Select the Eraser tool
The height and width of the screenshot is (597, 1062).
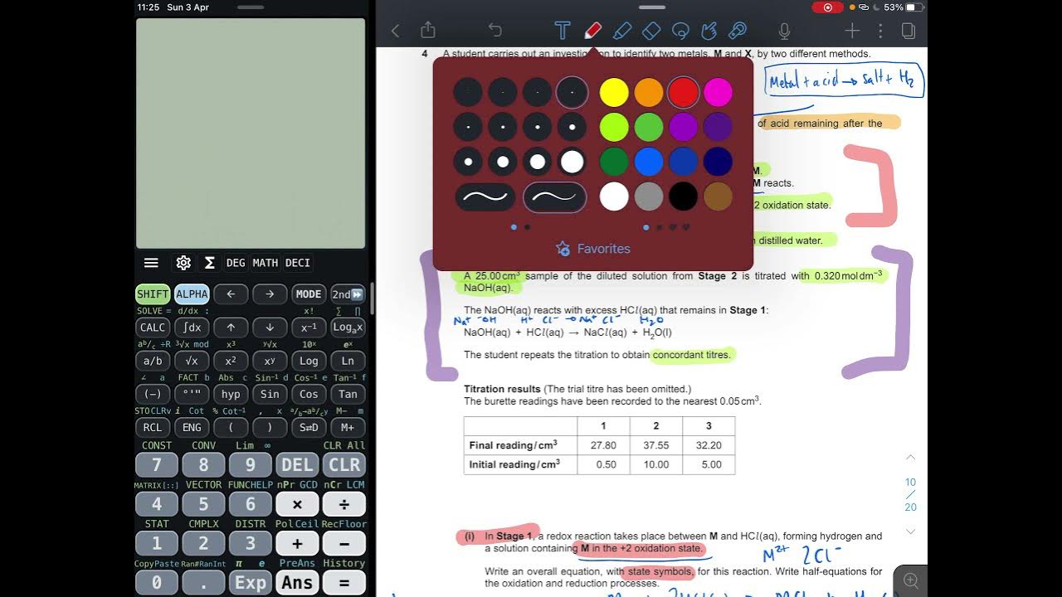[x=651, y=31]
